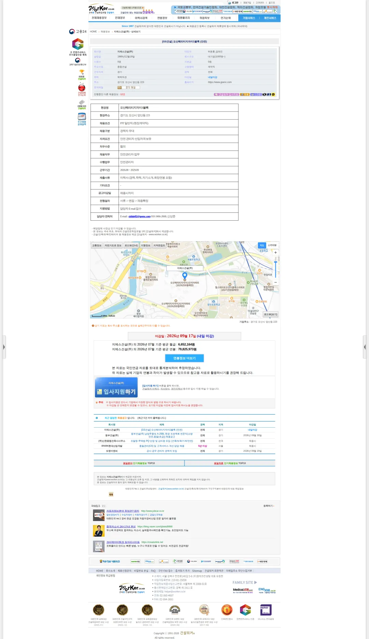The image size is (369, 639).
Task: Click the WorKer.co.kr header logo
Action: (101, 9)
